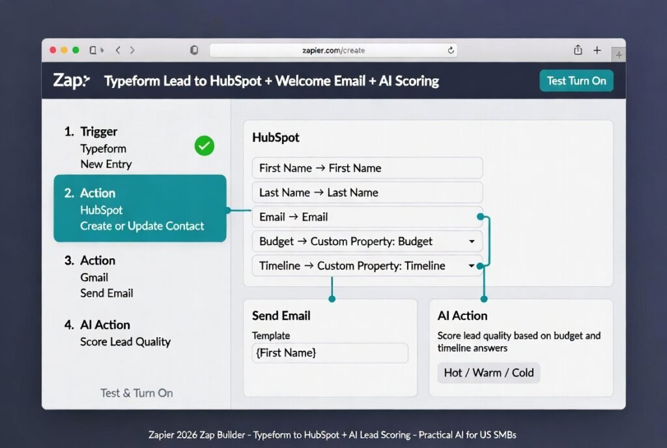Click the {First Name} template field
This screenshot has width=667, height=448.
pyautogui.click(x=330, y=353)
